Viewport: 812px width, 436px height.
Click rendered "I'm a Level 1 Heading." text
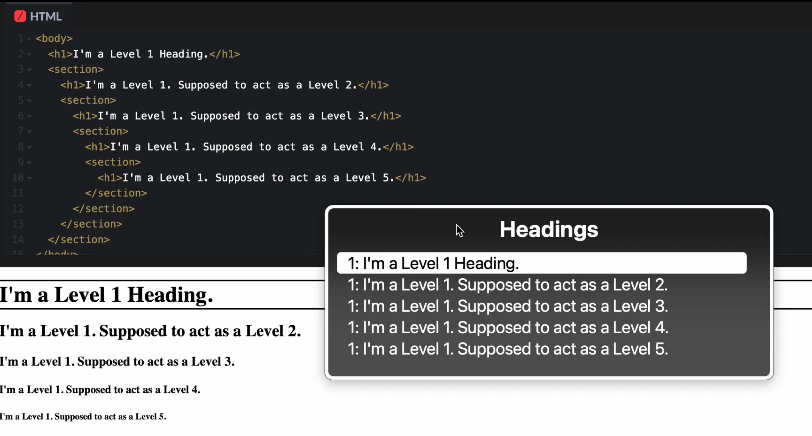coord(106,295)
